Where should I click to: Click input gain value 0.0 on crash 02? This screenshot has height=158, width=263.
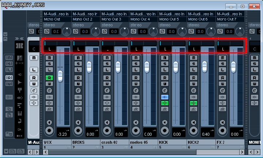[x=114, y=31]
